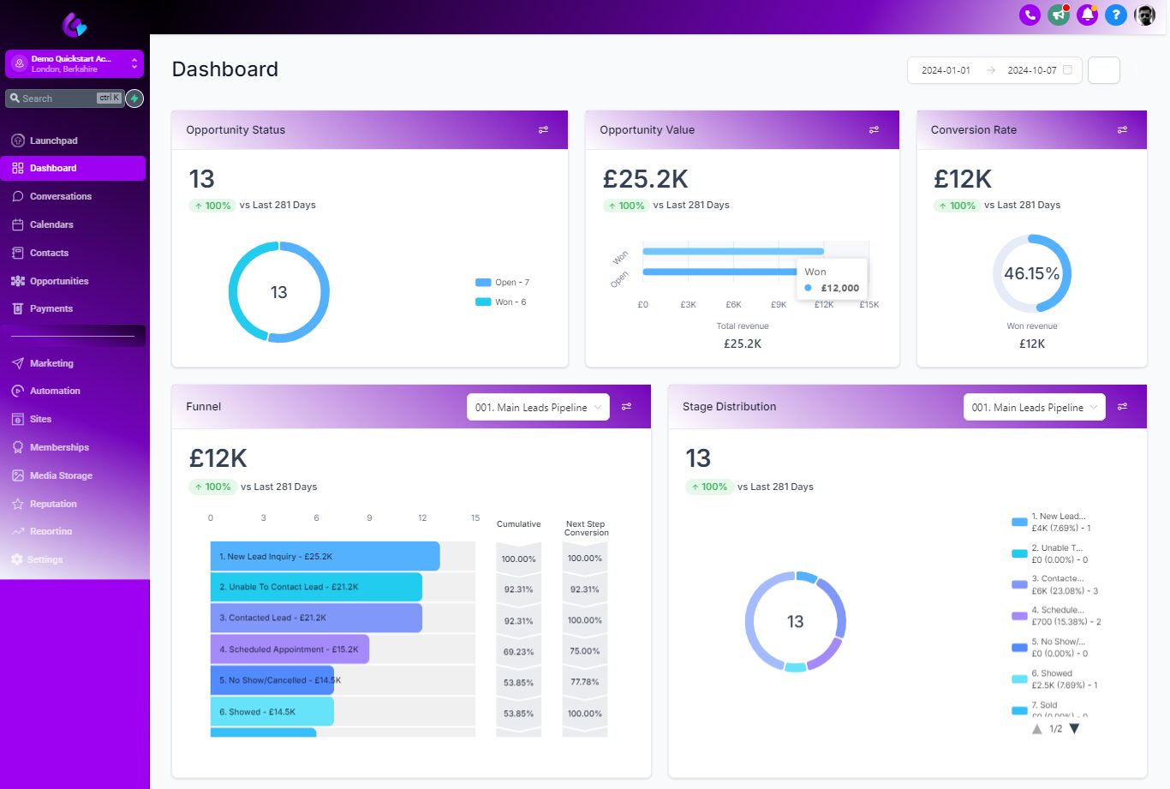Click the Stage Distribution donut chart

click(796, 622)
